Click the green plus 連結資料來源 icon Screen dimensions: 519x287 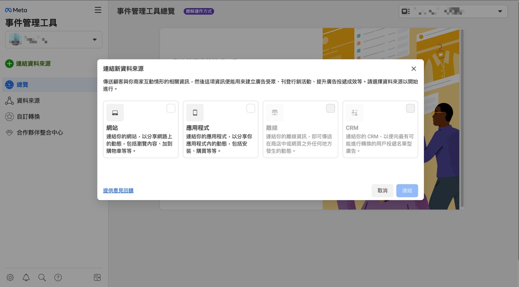tap(9, 63)
